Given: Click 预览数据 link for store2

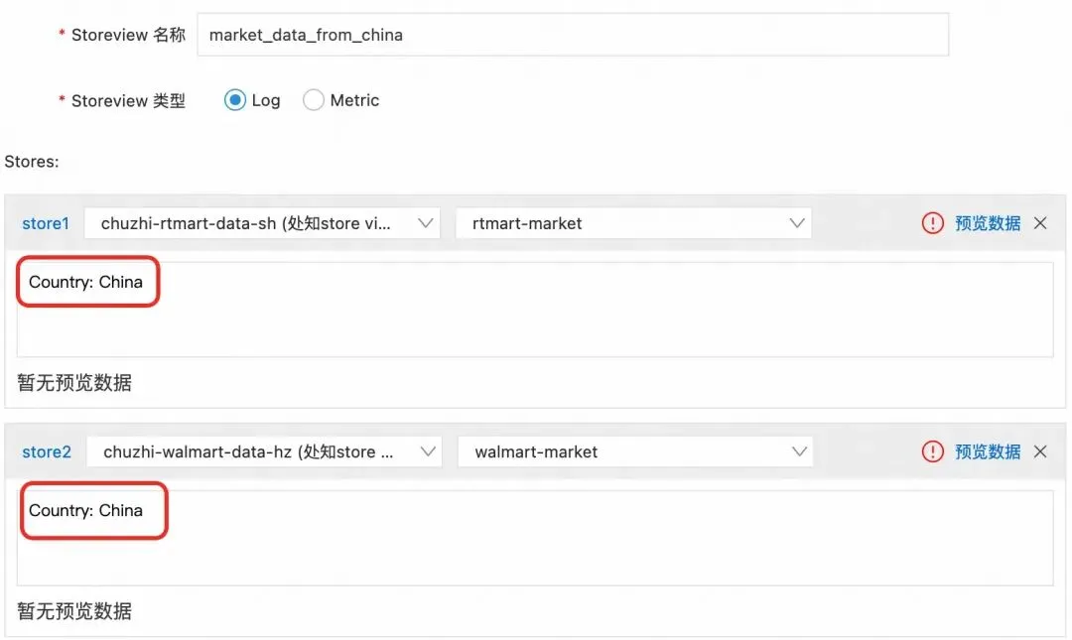Looking at the screenshot, I should coord(988,451).
